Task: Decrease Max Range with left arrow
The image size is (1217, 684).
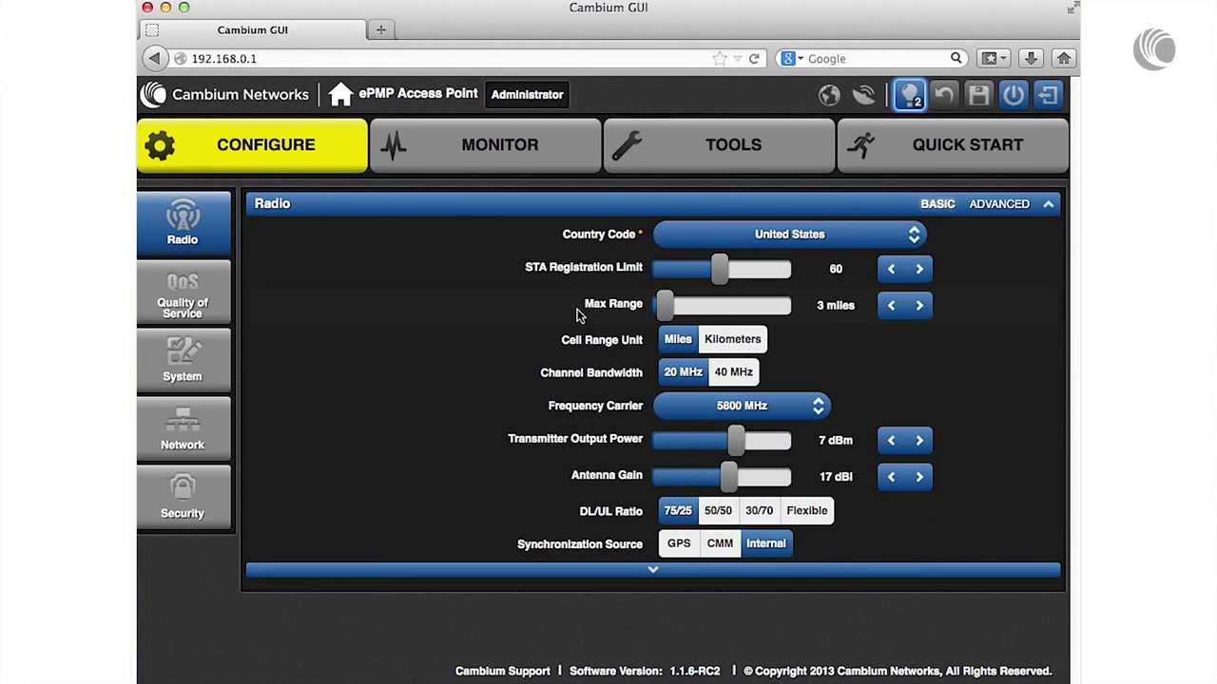Action: coord(891,305)
